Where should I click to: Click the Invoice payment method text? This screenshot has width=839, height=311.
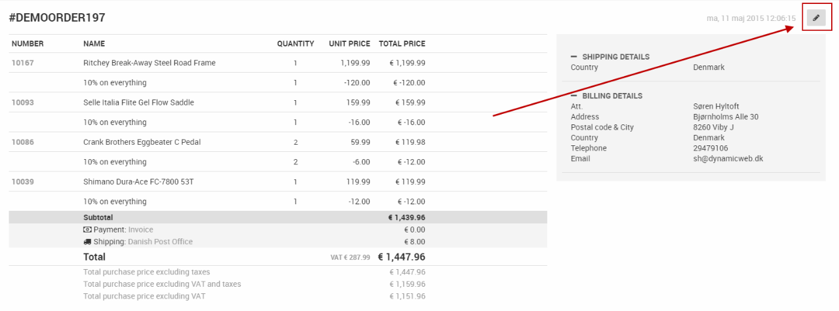coord(140,230)
